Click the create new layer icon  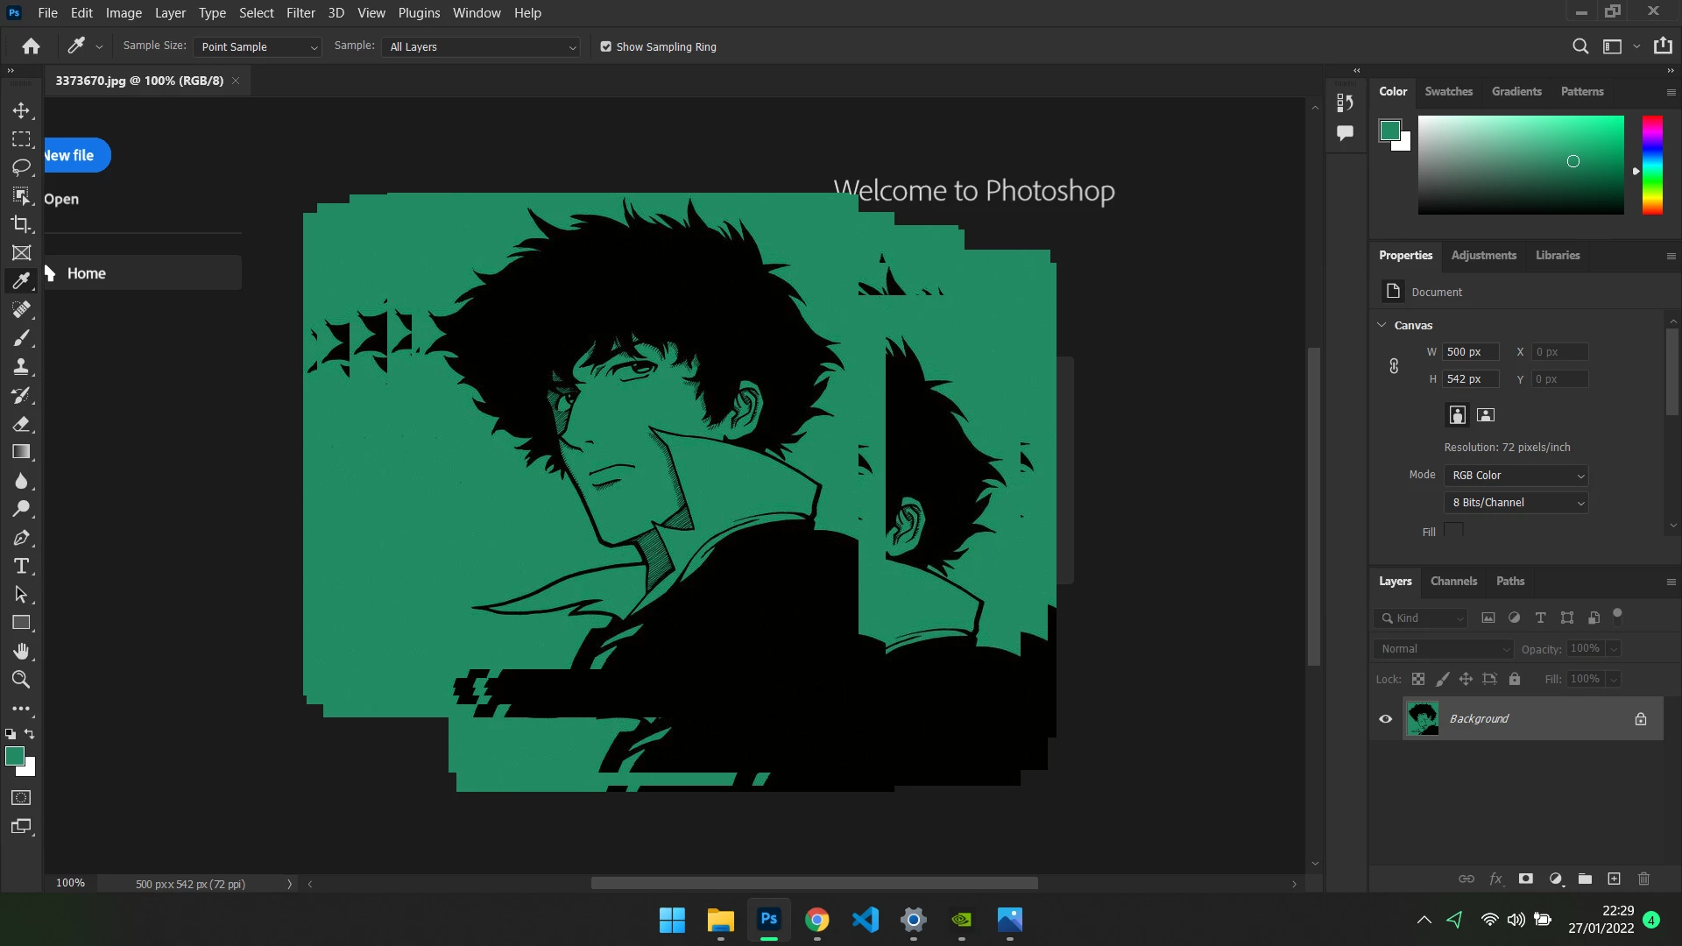[x=1614, y=879]
